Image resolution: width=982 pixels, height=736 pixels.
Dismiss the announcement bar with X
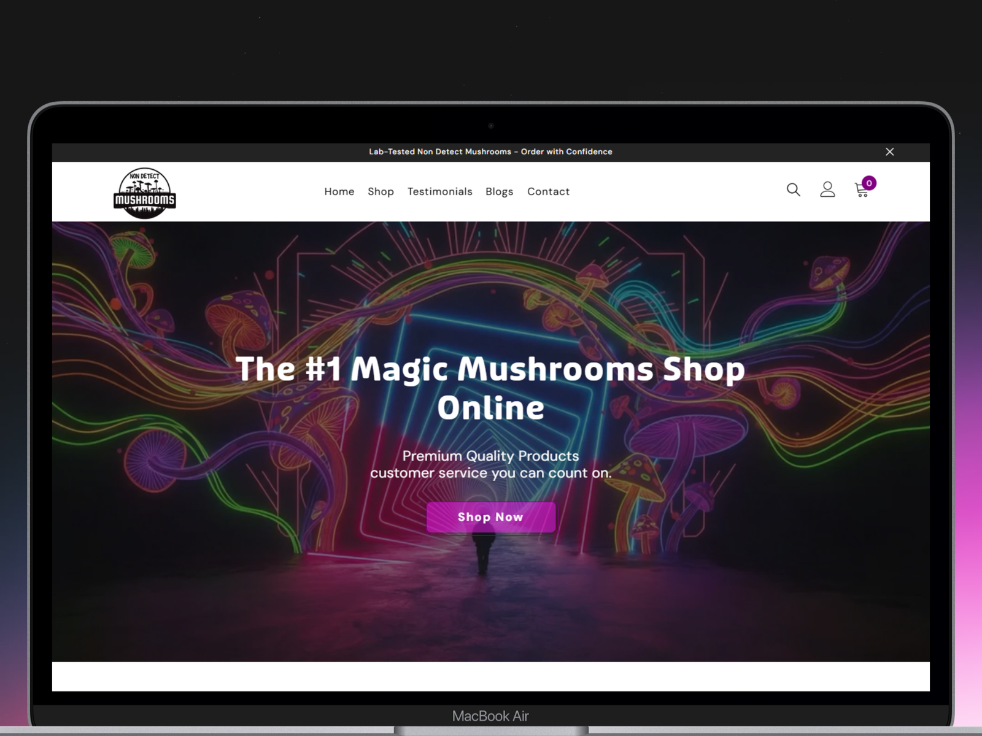[890, 151]
